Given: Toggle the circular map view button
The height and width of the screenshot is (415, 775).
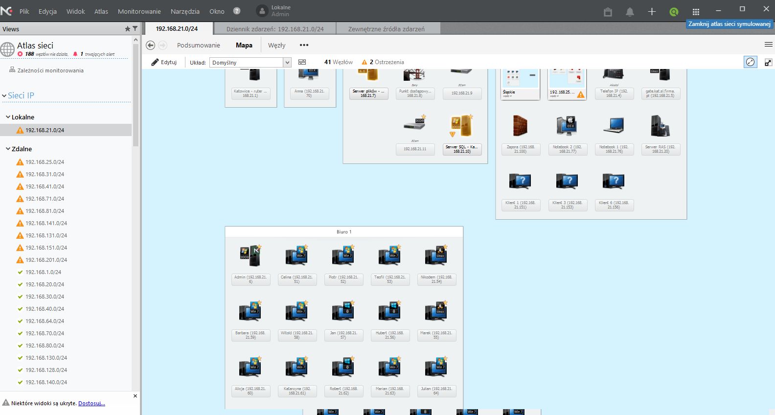Looking at the screenshot, I should (x=750, y=62).
